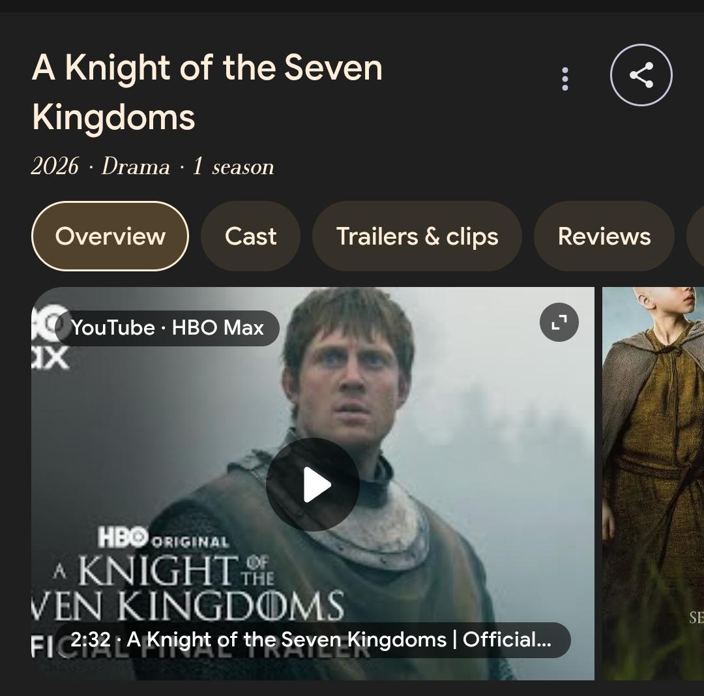The width and height of the screenshot is (704, 696).
Task: Tap the share icon button
Action: tap(641, 75)
